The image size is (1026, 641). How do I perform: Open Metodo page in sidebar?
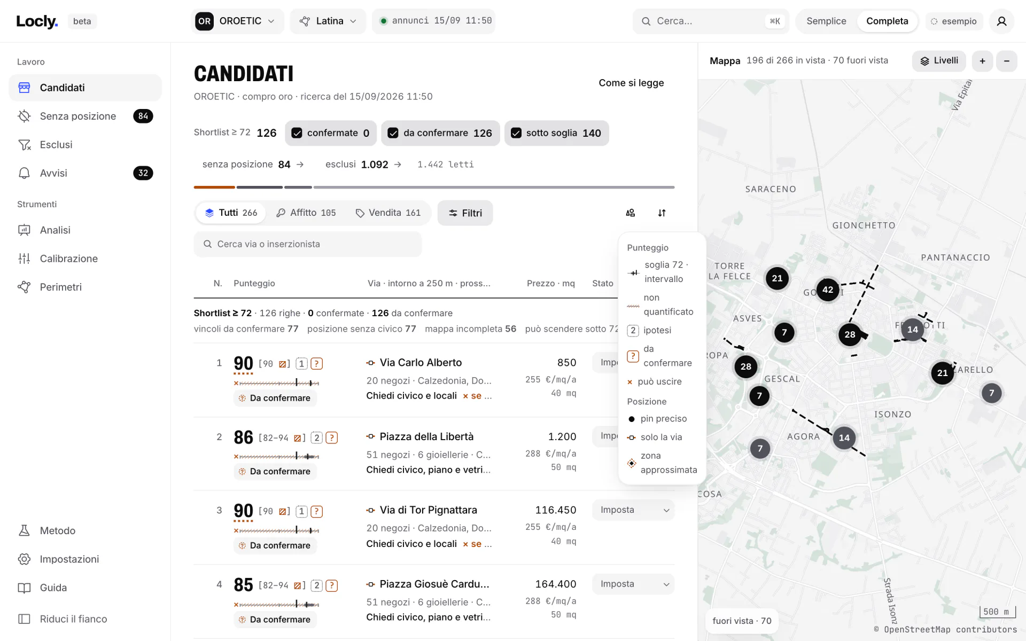tap(85, 530)
